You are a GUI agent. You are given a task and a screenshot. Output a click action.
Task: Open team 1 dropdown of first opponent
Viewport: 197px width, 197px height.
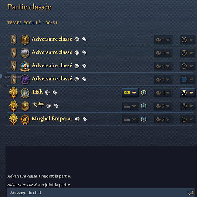(x=163, y=39)
